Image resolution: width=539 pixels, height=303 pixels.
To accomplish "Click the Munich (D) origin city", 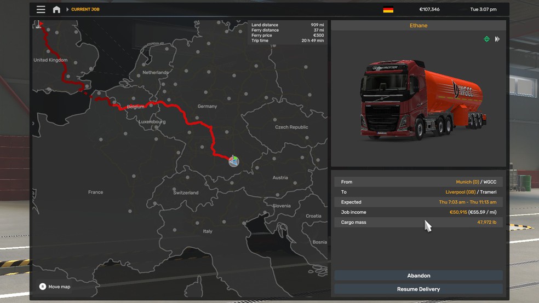I will pos(467,182).
